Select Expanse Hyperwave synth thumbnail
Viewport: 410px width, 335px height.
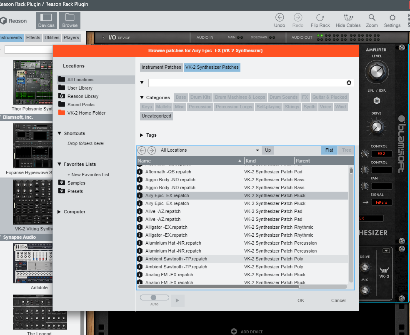point(32,146)
